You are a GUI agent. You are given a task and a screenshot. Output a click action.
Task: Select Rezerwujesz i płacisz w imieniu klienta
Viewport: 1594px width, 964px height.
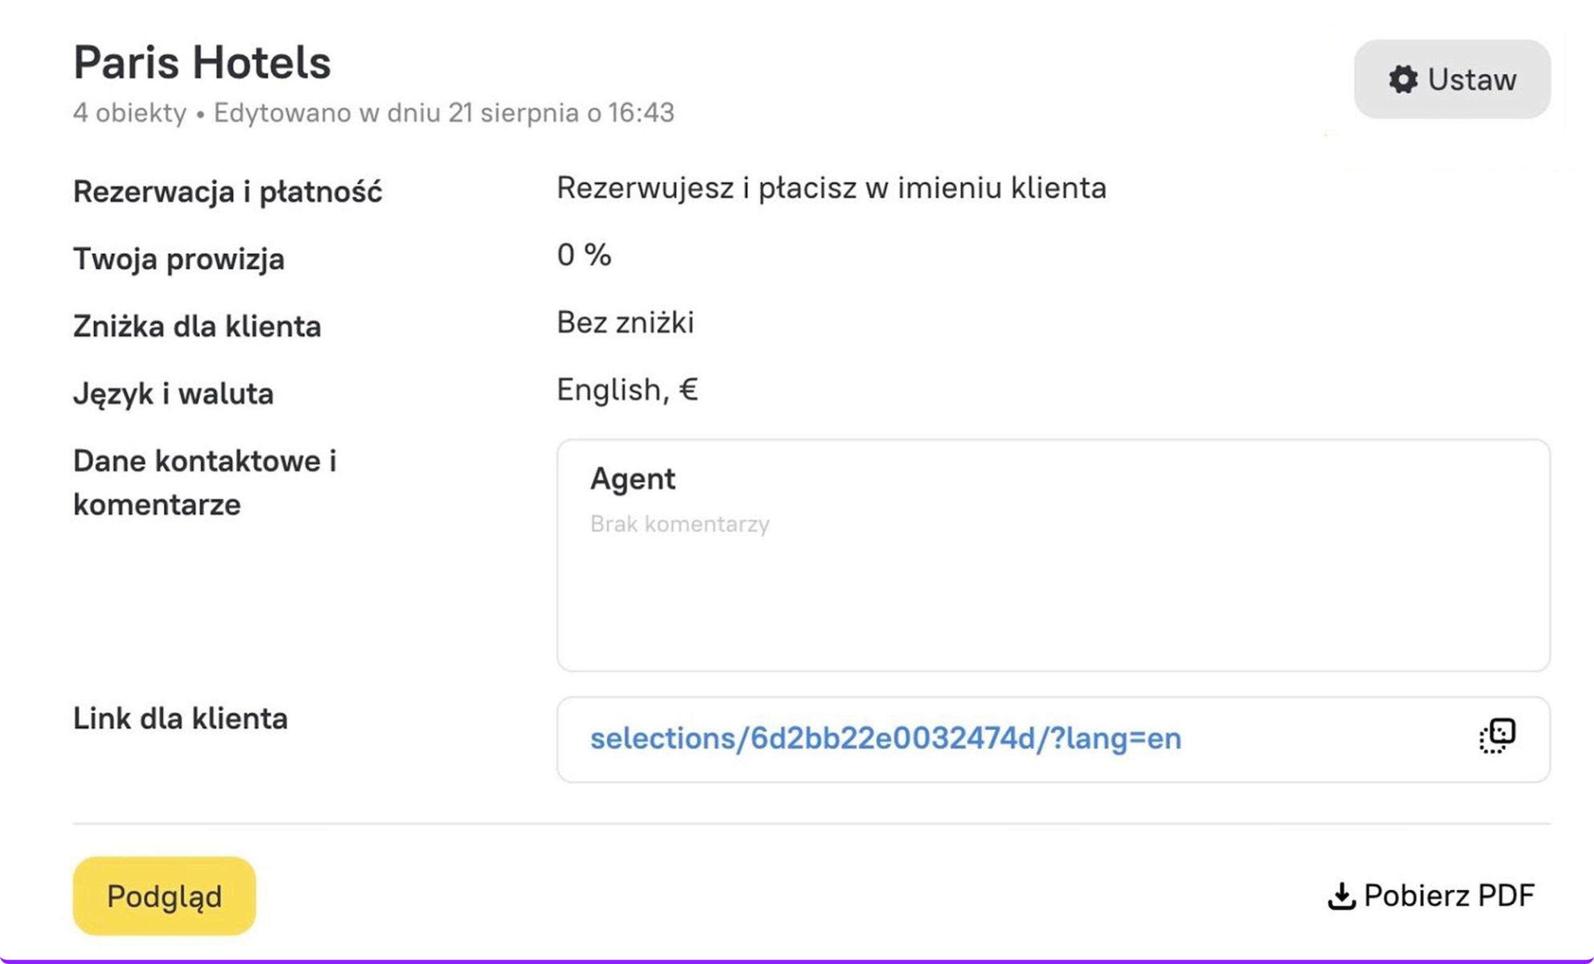(x=831, y=188)
